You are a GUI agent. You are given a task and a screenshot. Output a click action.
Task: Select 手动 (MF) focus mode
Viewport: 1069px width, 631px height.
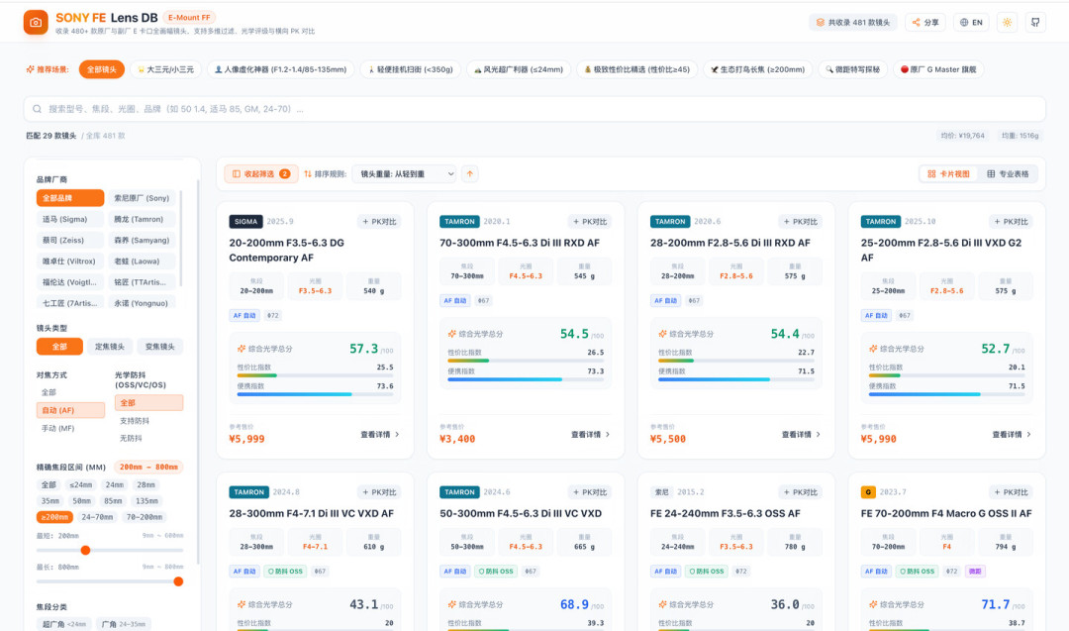[70, 428]
